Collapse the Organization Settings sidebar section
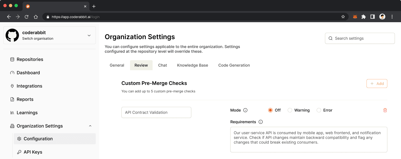This screenshot has height=159, width=401. (x=90, y=126)
